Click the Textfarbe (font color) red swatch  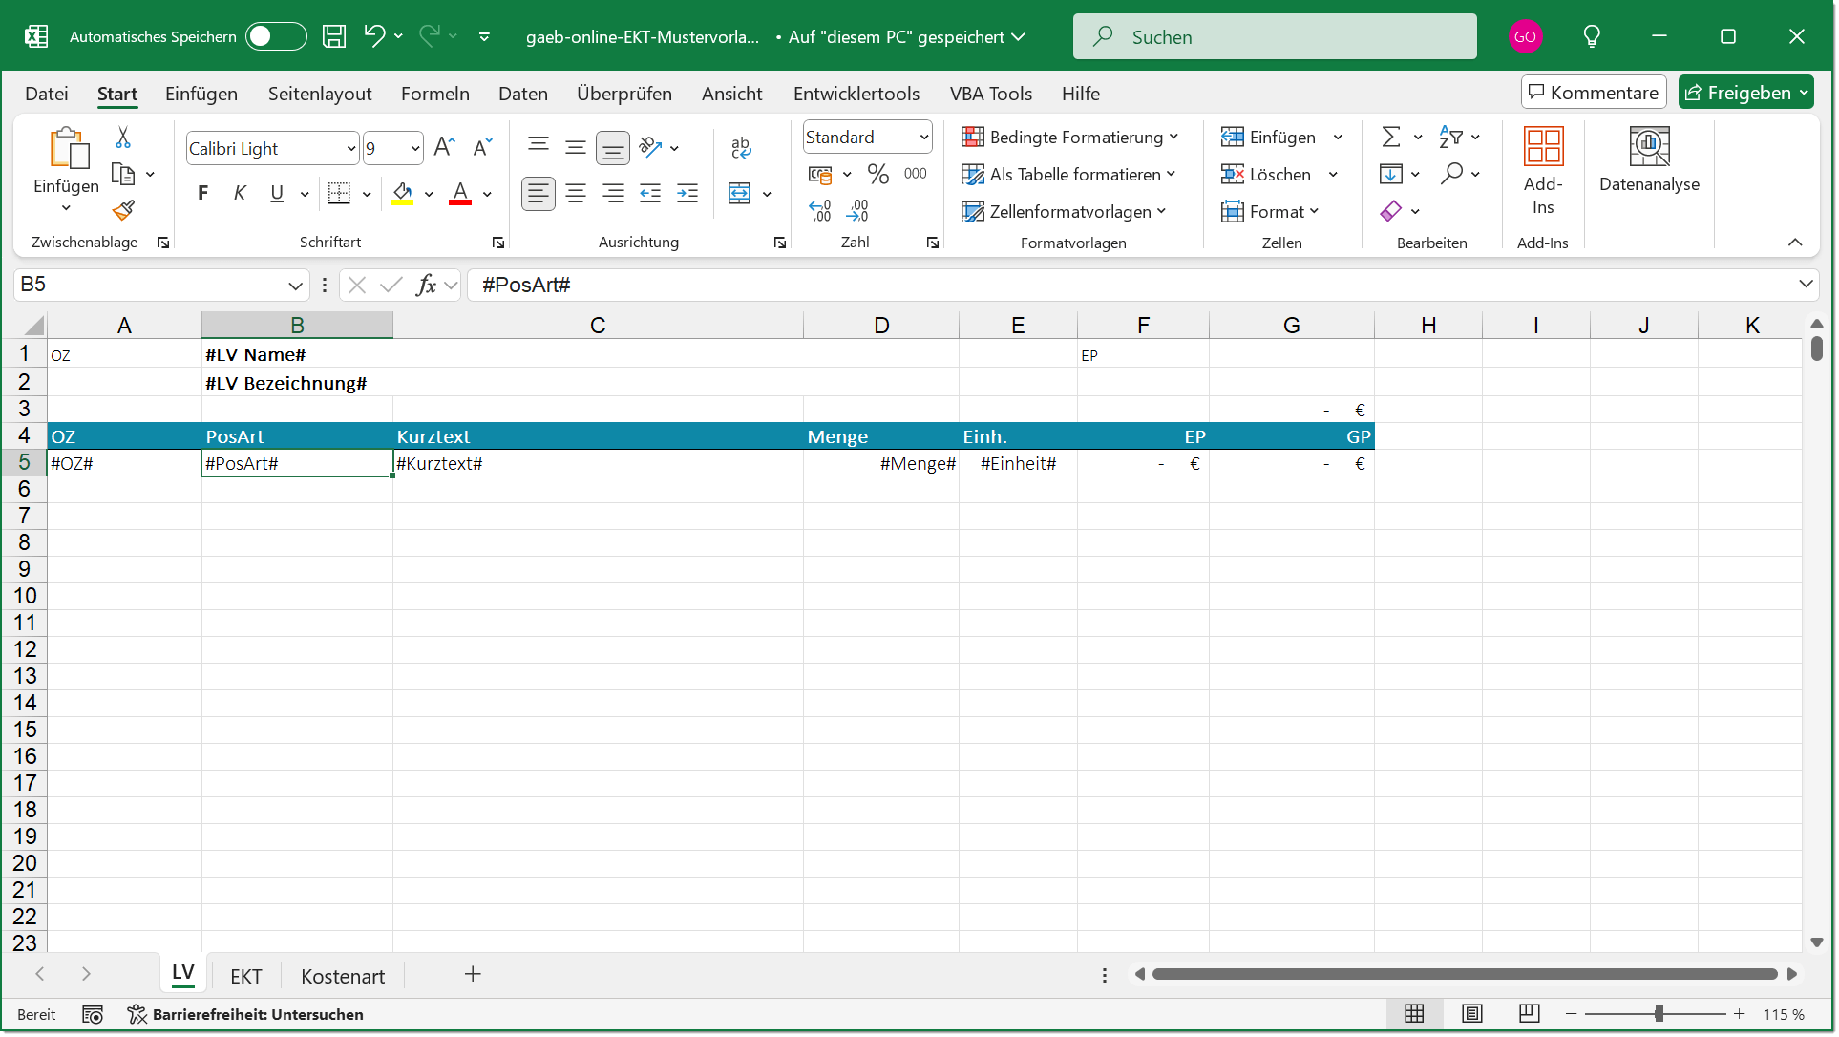pos(459,194)
